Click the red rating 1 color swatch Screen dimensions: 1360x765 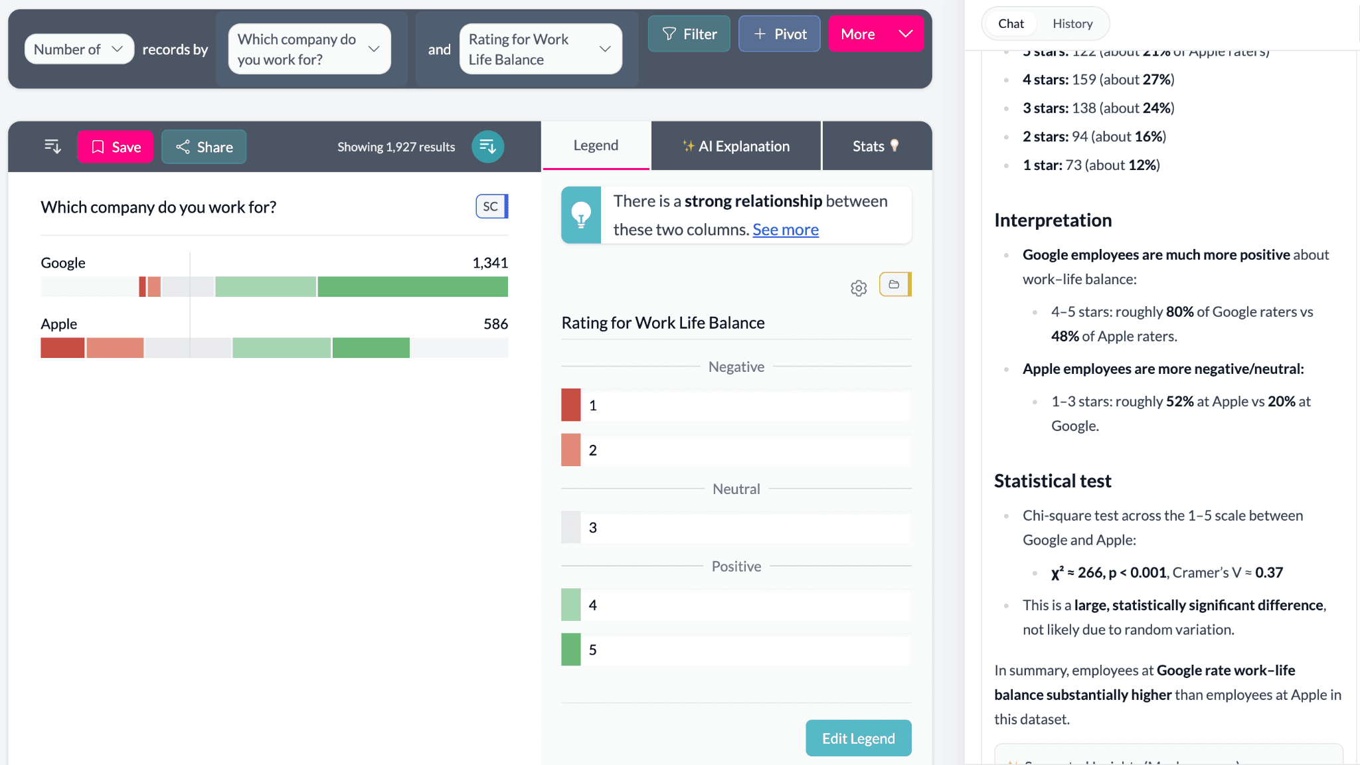pyautogui.click(x=571, y=405)
